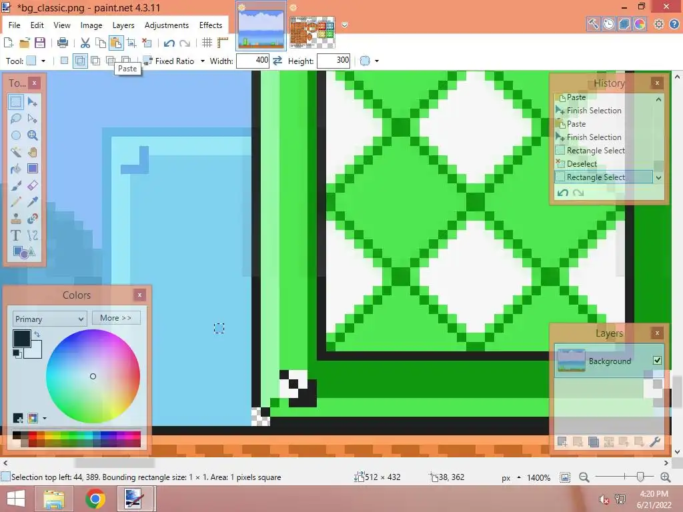
Task: Select the Ellipse Select tool
Action: point(16,135)
